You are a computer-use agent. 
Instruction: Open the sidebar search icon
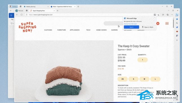point(177,23)
